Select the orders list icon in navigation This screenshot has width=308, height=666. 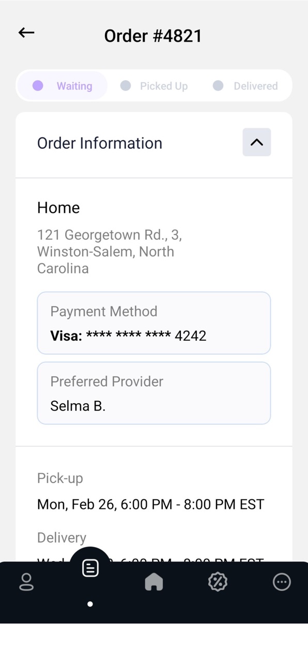pyautogui.click(x=90, y=568)
